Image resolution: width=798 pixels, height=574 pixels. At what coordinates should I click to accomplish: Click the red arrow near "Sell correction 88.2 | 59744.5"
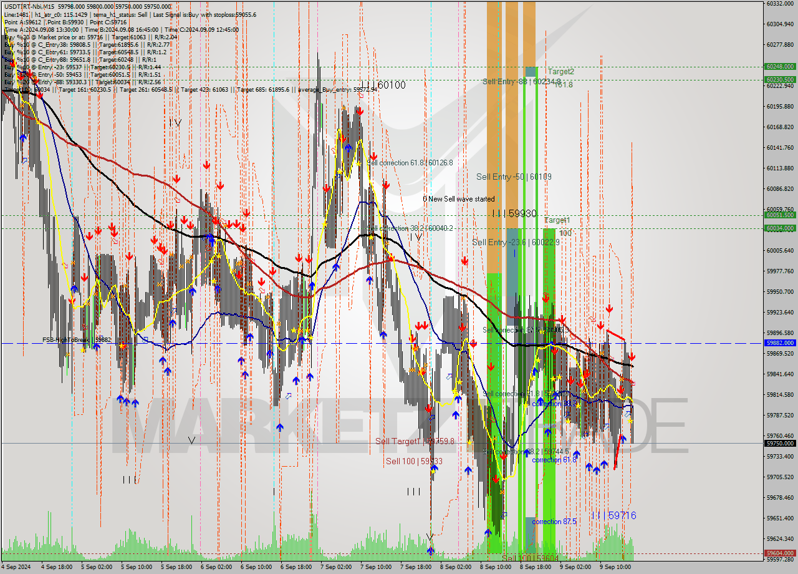503,457
